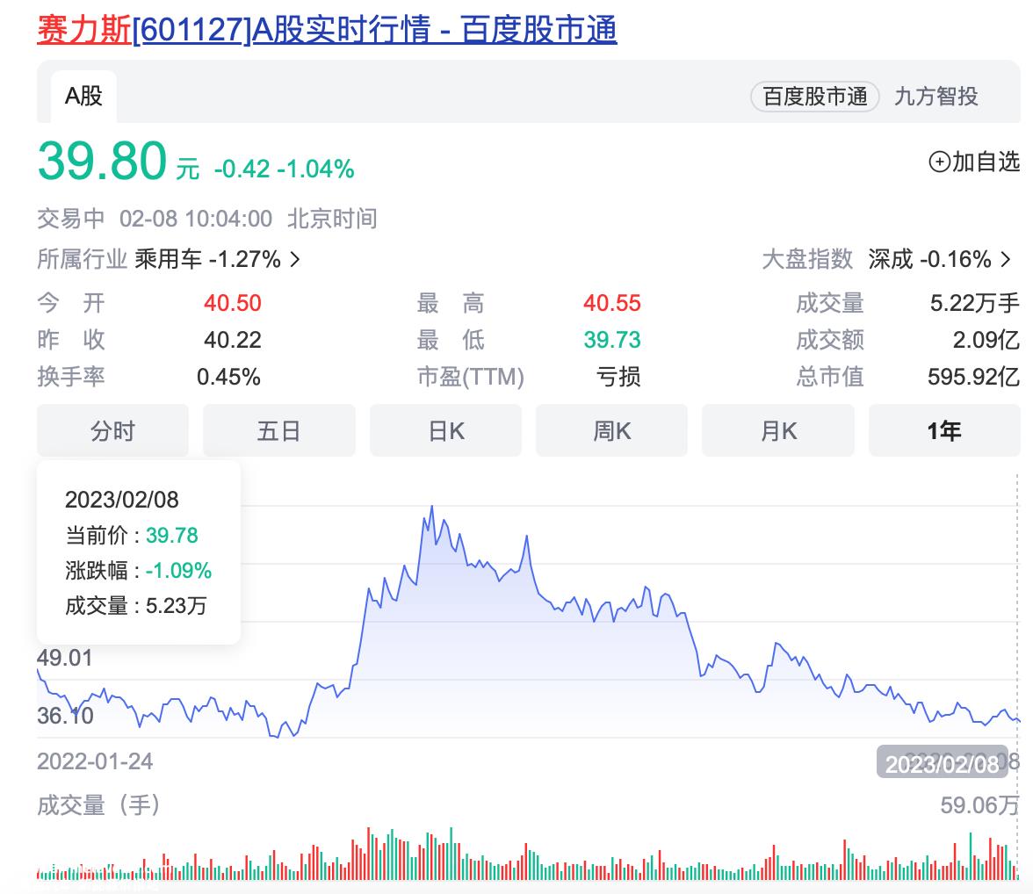Image resolution: width=1033 pixels, height=894 pixels.
Task: Click 换手率 value 0.45%
Action: point(228,377)
